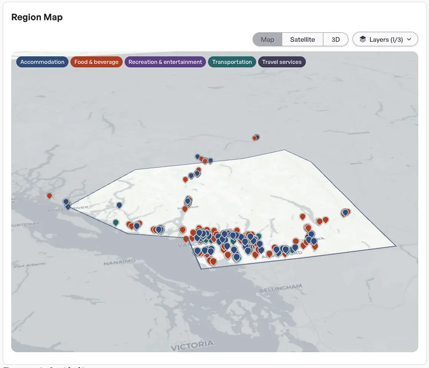Viewport: 429px width, 368px height.
Task: Toggle the Food & beverage filter
Action: point(96,62)
